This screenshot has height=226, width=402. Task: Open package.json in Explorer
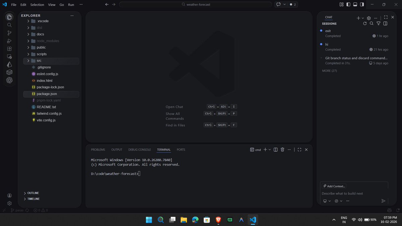click(51, 94)
